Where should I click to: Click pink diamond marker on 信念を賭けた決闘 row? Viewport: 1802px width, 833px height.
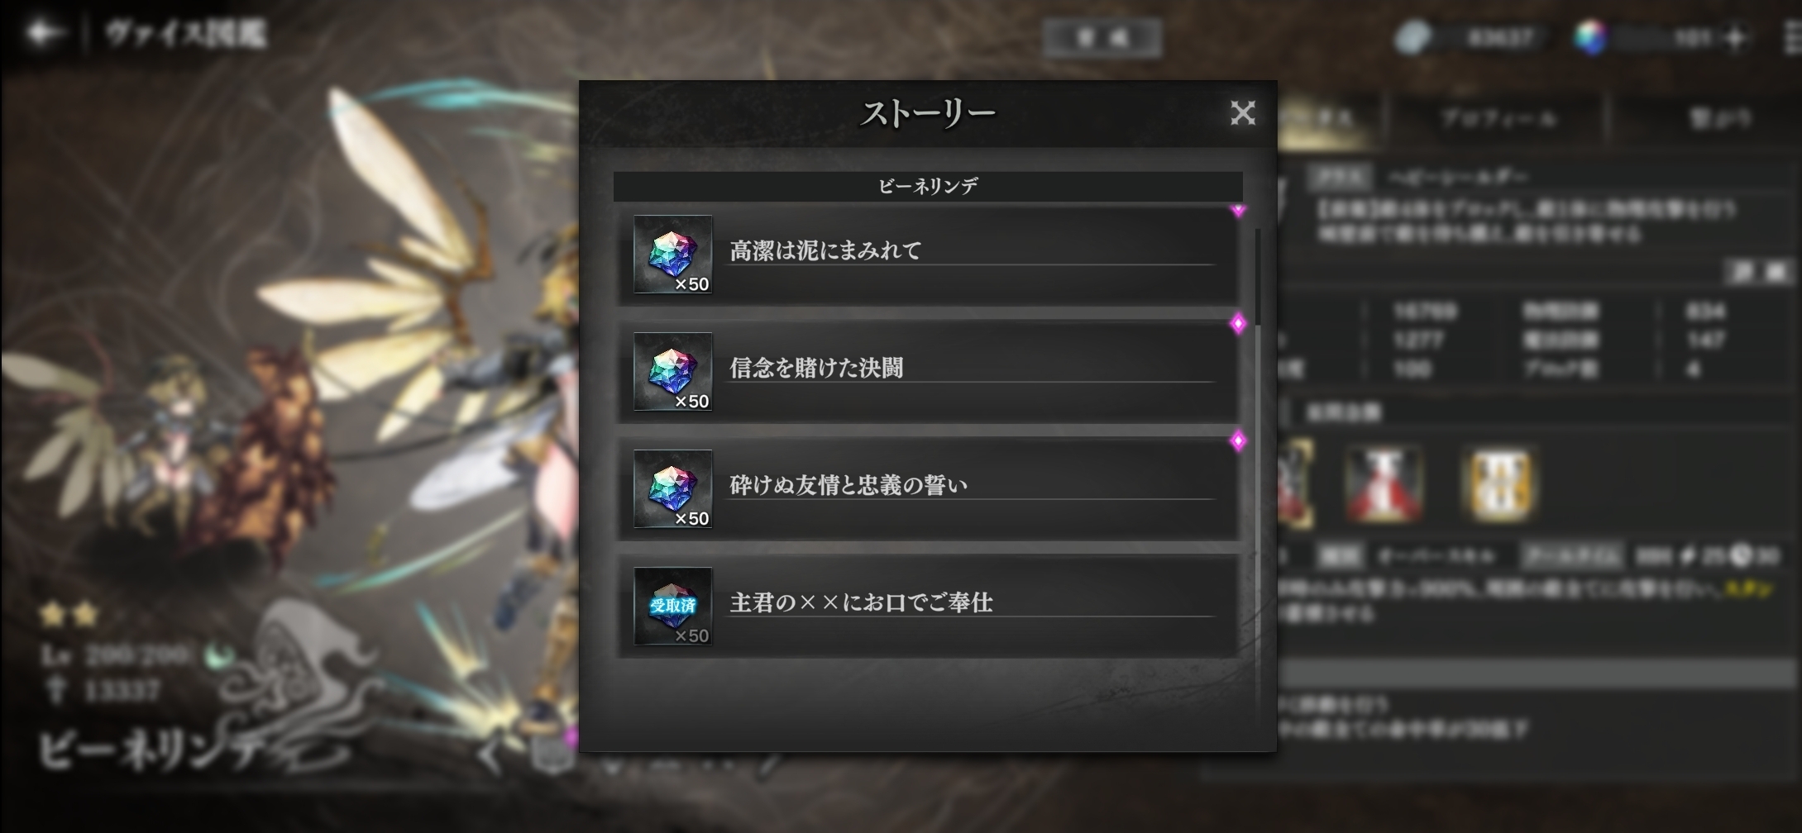click(1238, 324)
